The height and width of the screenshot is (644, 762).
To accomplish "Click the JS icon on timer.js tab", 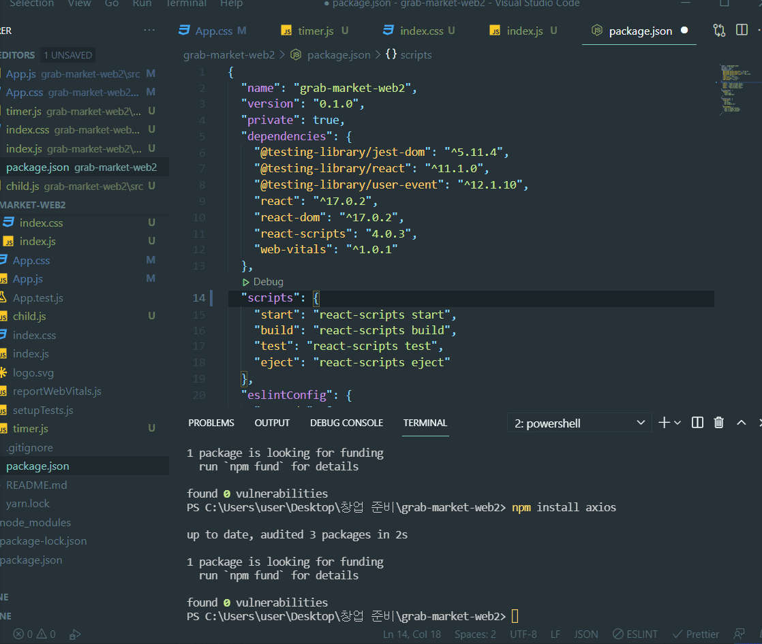I will click(x=287, y=31).
